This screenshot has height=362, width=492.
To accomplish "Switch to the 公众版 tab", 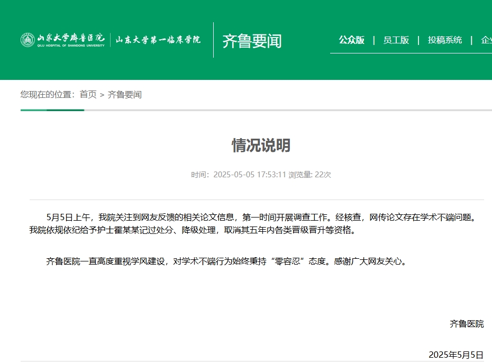I will [351, 40].
